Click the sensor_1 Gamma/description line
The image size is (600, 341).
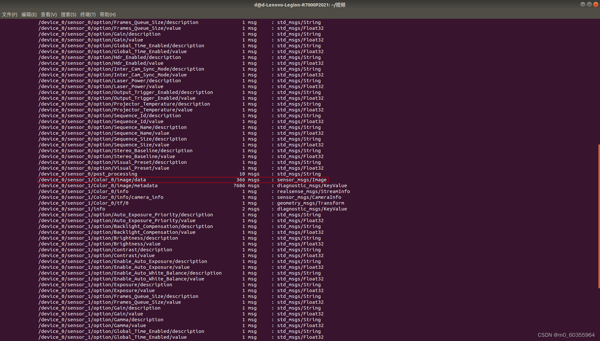click(x=180, y=320)
